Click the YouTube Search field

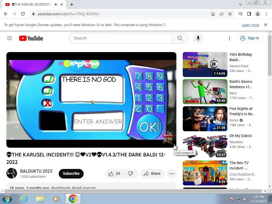[x=121, y=38]
